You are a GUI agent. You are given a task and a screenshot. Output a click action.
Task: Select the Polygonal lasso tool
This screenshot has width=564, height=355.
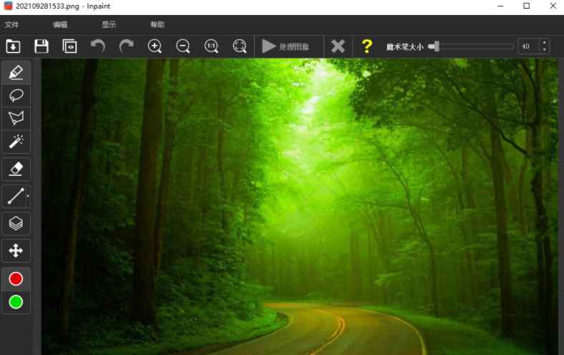point(16,118)
